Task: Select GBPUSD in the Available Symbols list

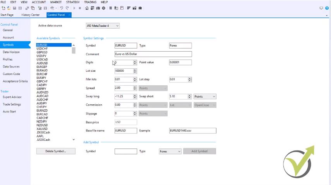Action: (42, 52)
